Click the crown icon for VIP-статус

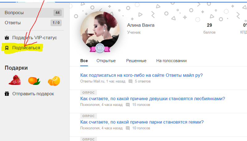(x=7, y=38)
